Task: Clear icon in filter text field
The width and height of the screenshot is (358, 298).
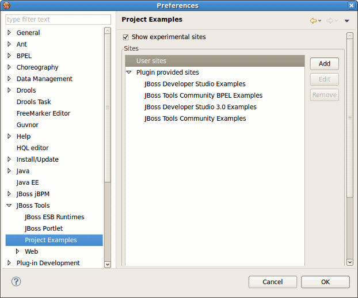Action: 106,20
